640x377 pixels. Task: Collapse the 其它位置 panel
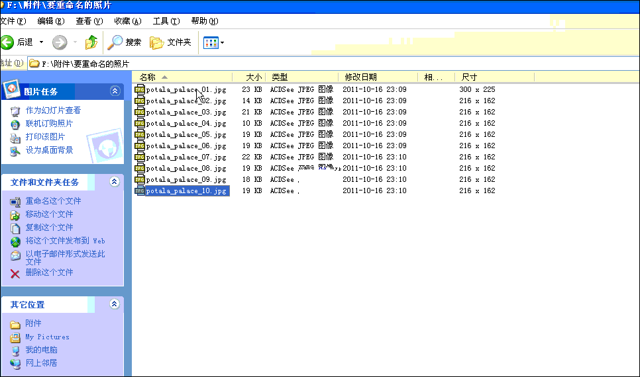[115, 304]
